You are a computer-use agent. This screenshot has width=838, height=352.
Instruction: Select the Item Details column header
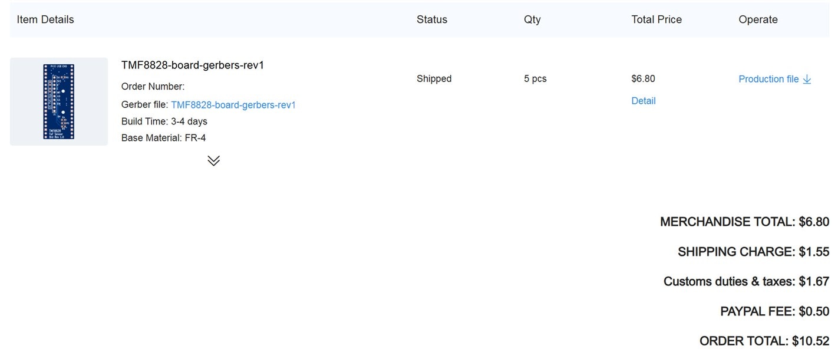(x=45, y=19)
